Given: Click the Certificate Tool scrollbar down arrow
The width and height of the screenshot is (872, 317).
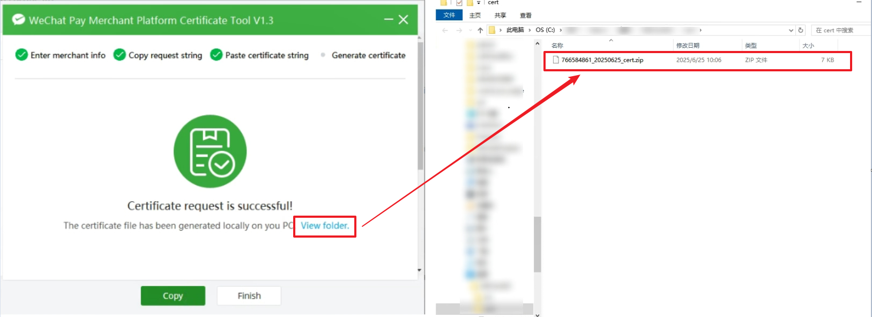Looking at the screenshot, I should pos(420,270).
